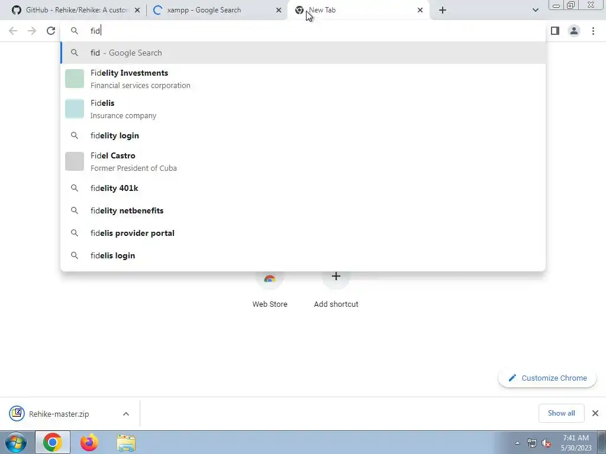Go forward with the forward arrow
Viewport: 606px width, 454px height.
point(32,31)
